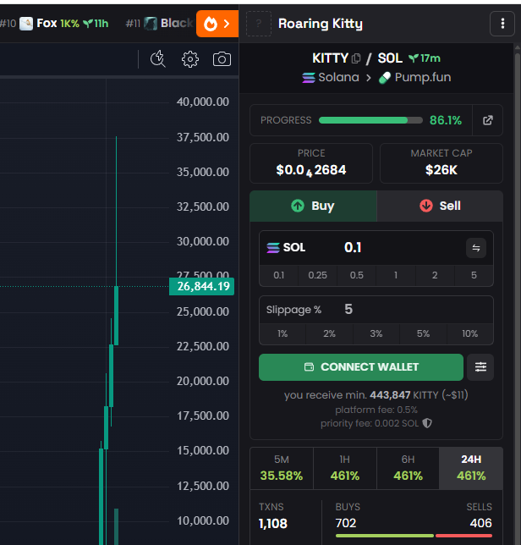Viewport: 521px width, 545px height.
Task: Set slippage to 1%
Action: tap(282, 333)
